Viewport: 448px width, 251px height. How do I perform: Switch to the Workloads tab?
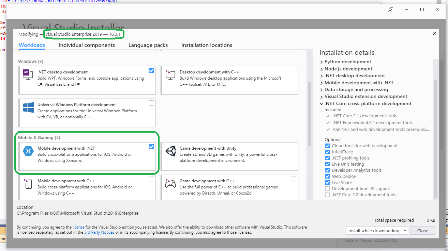[32, 45]
